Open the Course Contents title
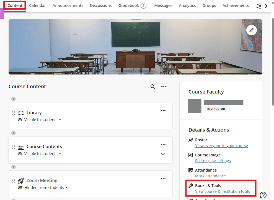 (x=44, y=146)
